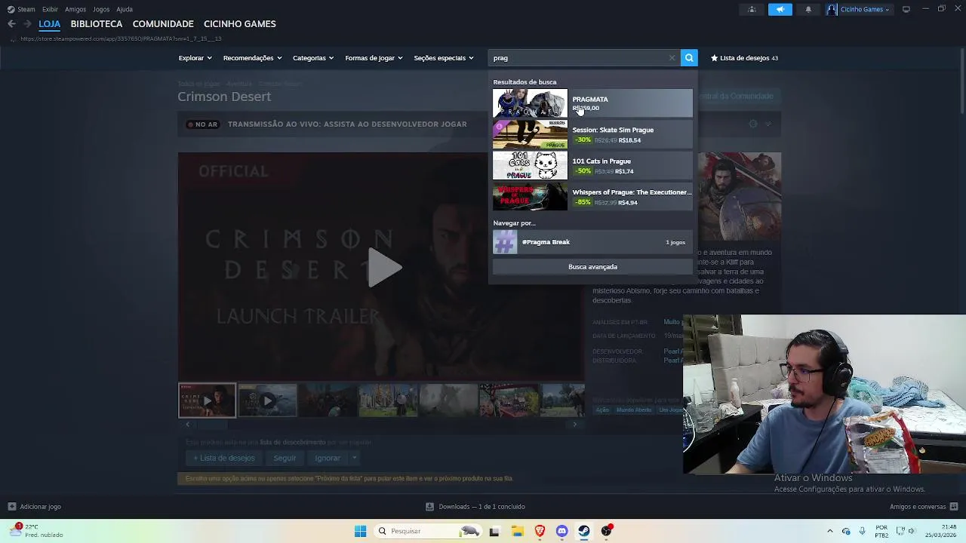This screenshot has width=966, height=543.
Task: Clear the search field with the X
Action: [672, 58]
